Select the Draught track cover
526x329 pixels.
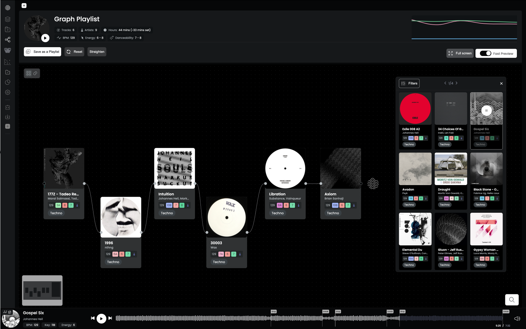click(451, 169)
